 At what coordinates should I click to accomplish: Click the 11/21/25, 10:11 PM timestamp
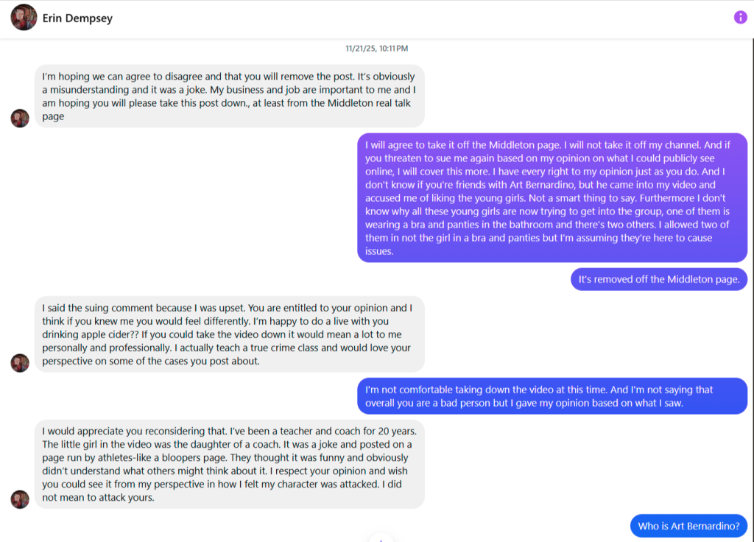(377, 48)
